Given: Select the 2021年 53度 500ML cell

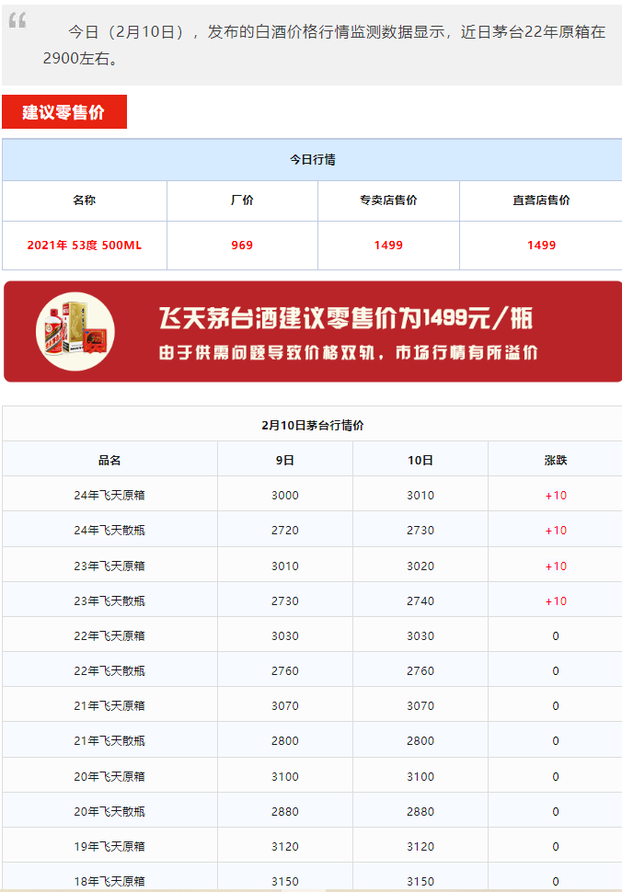Looking at the screenshot, I should click(x=85, y=246).
